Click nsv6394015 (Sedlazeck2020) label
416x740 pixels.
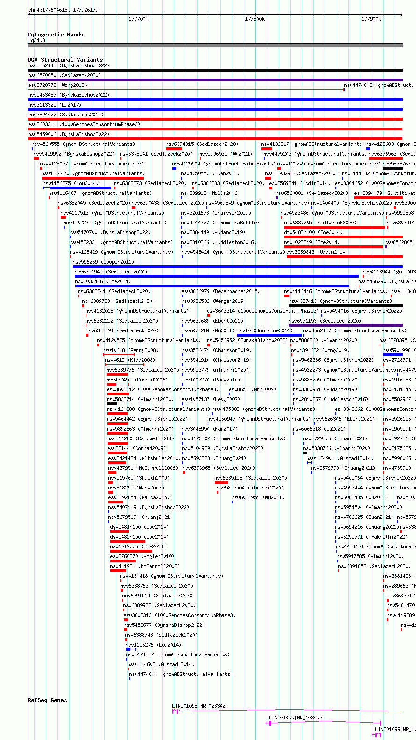(x=202, y=144)
